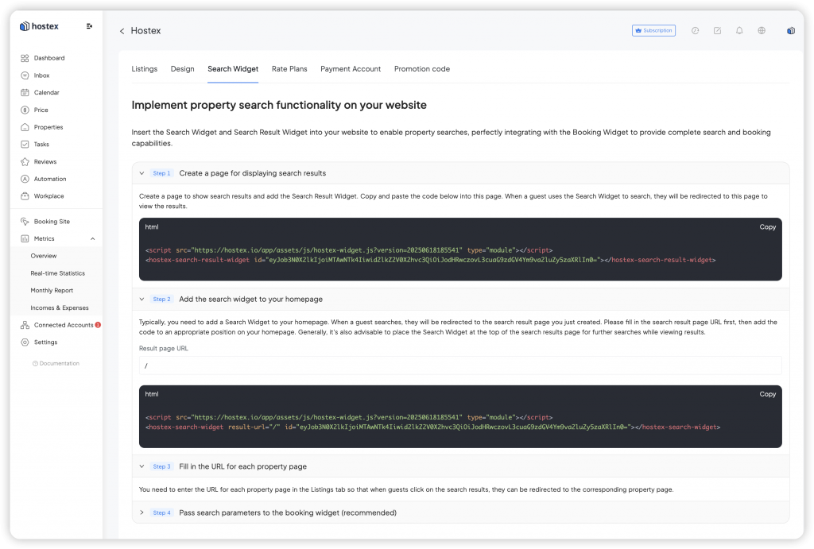Open Monthly Report page
814x549 pixels.
pos(52,291)
